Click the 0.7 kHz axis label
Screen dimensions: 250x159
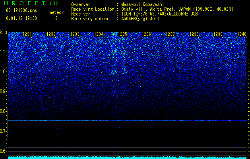4,131
